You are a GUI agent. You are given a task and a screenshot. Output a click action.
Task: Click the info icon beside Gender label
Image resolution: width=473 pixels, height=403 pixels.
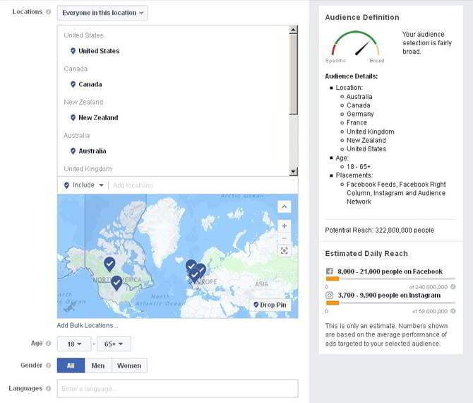[48, 366]
